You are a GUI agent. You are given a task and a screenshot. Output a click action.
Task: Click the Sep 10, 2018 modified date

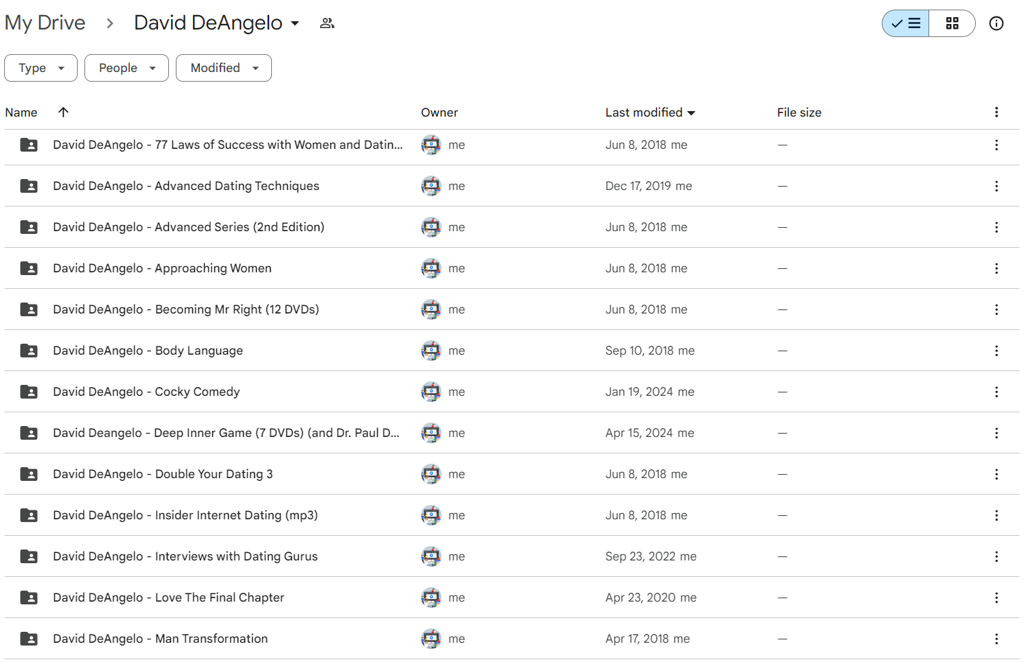[639, 351]
